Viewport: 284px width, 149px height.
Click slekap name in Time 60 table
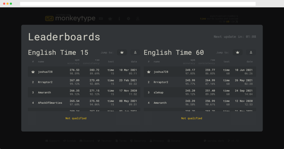158,92
